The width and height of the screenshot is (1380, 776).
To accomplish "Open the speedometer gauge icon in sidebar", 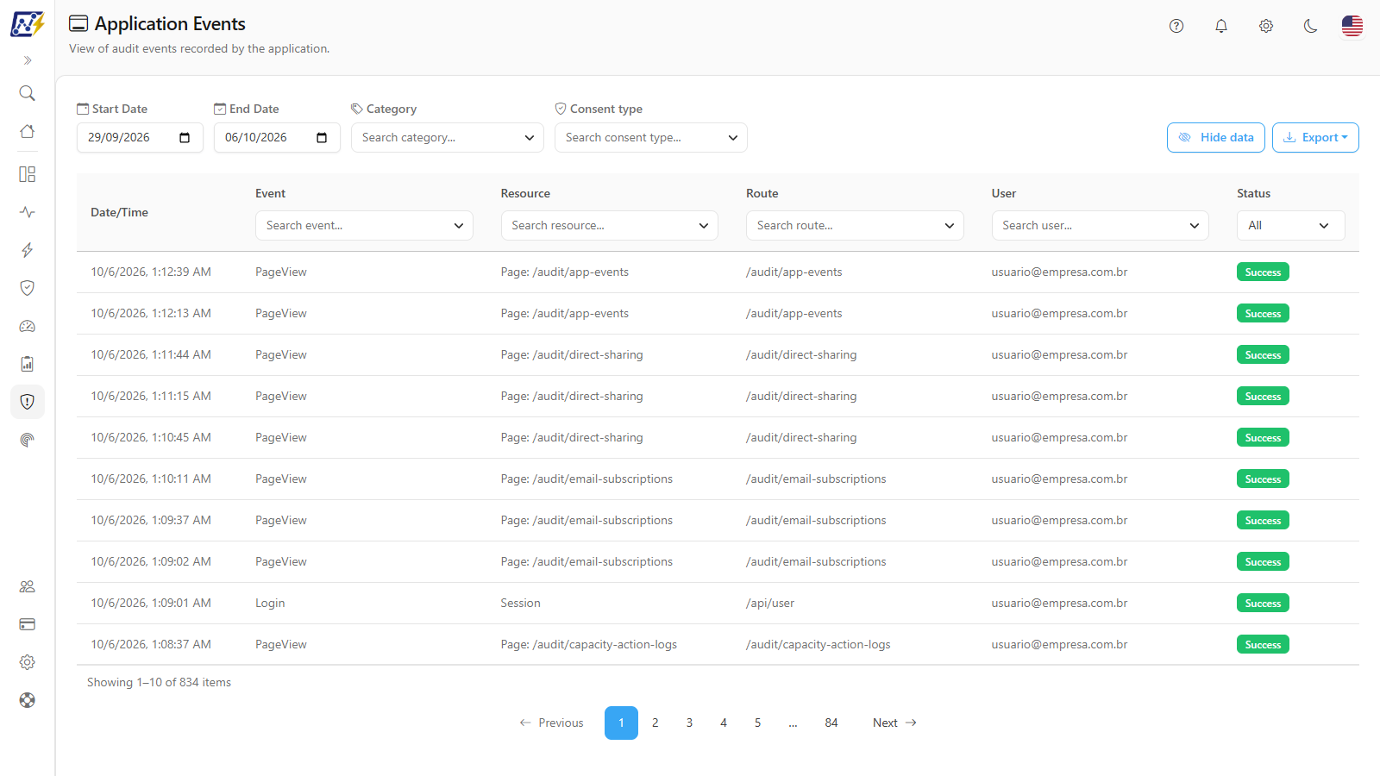I will click(28, 326).
